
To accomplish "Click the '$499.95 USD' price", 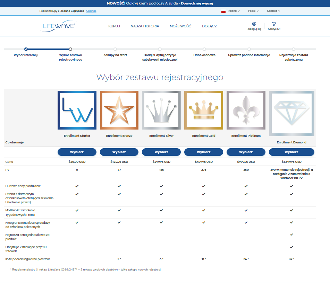I will point(204,162).
